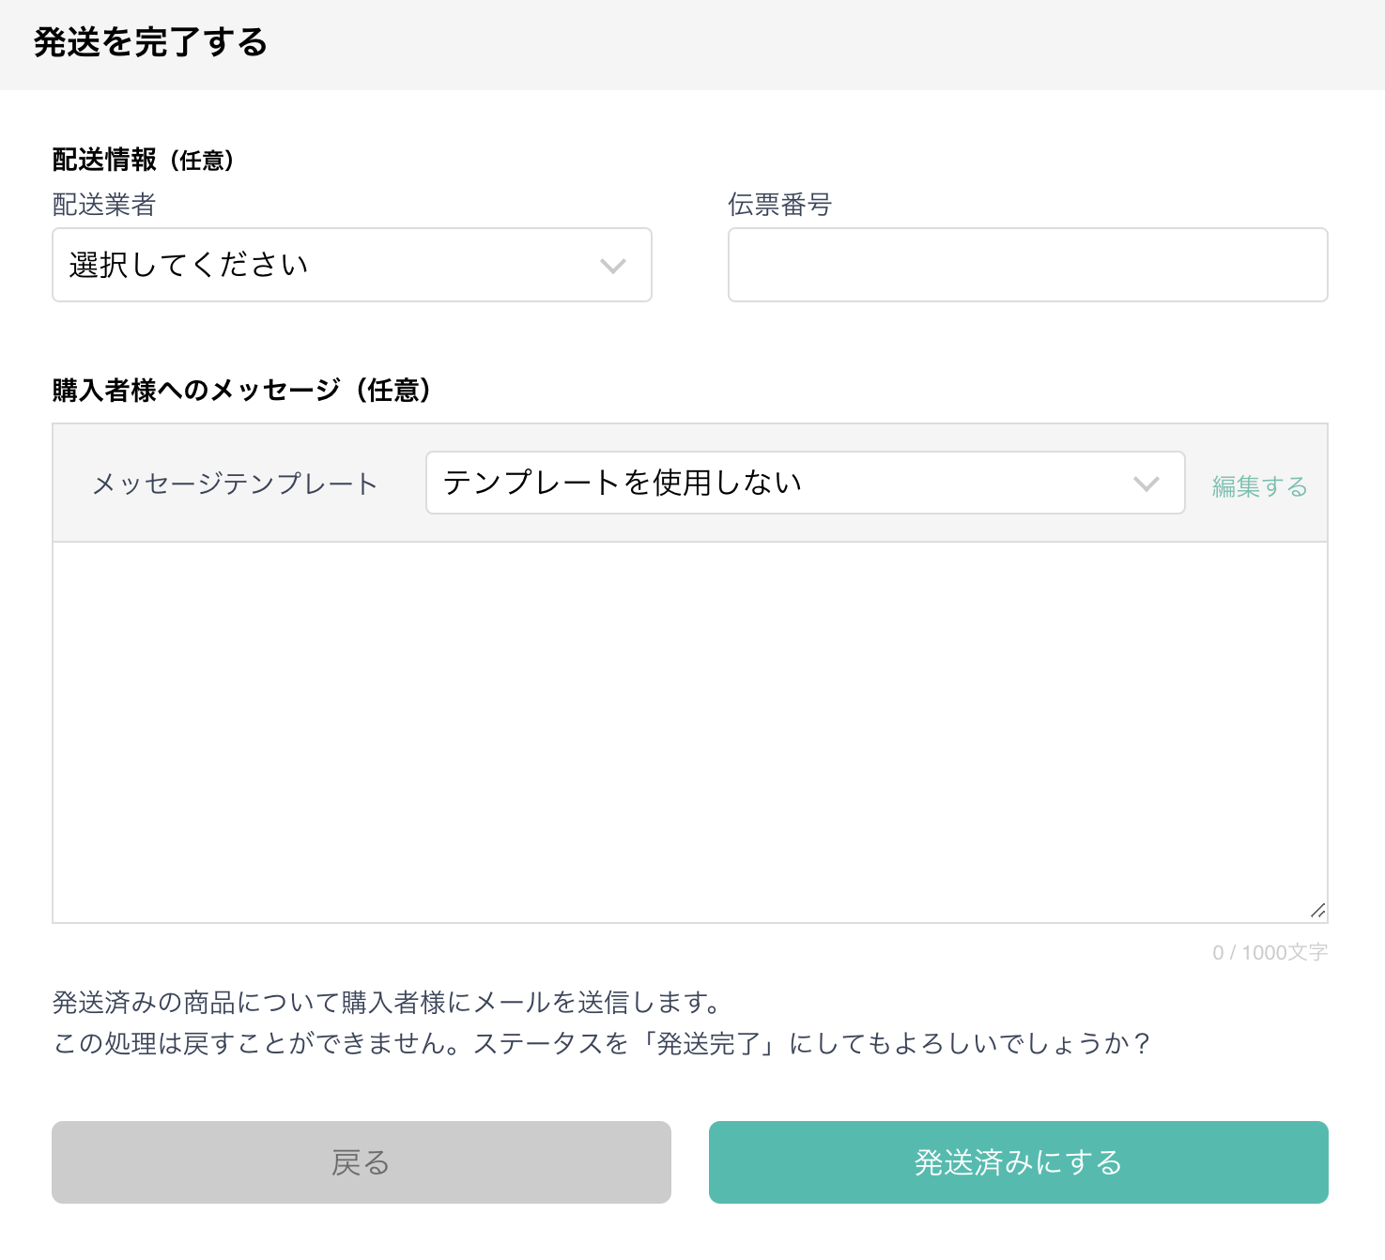
Task: Click the 発送済みの商品について notice line
Action: (387, 1002)
